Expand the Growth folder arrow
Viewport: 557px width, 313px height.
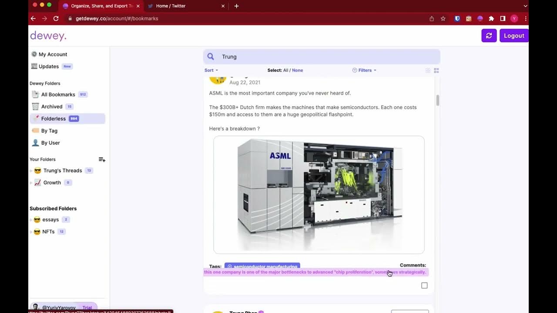pos(31,183)
